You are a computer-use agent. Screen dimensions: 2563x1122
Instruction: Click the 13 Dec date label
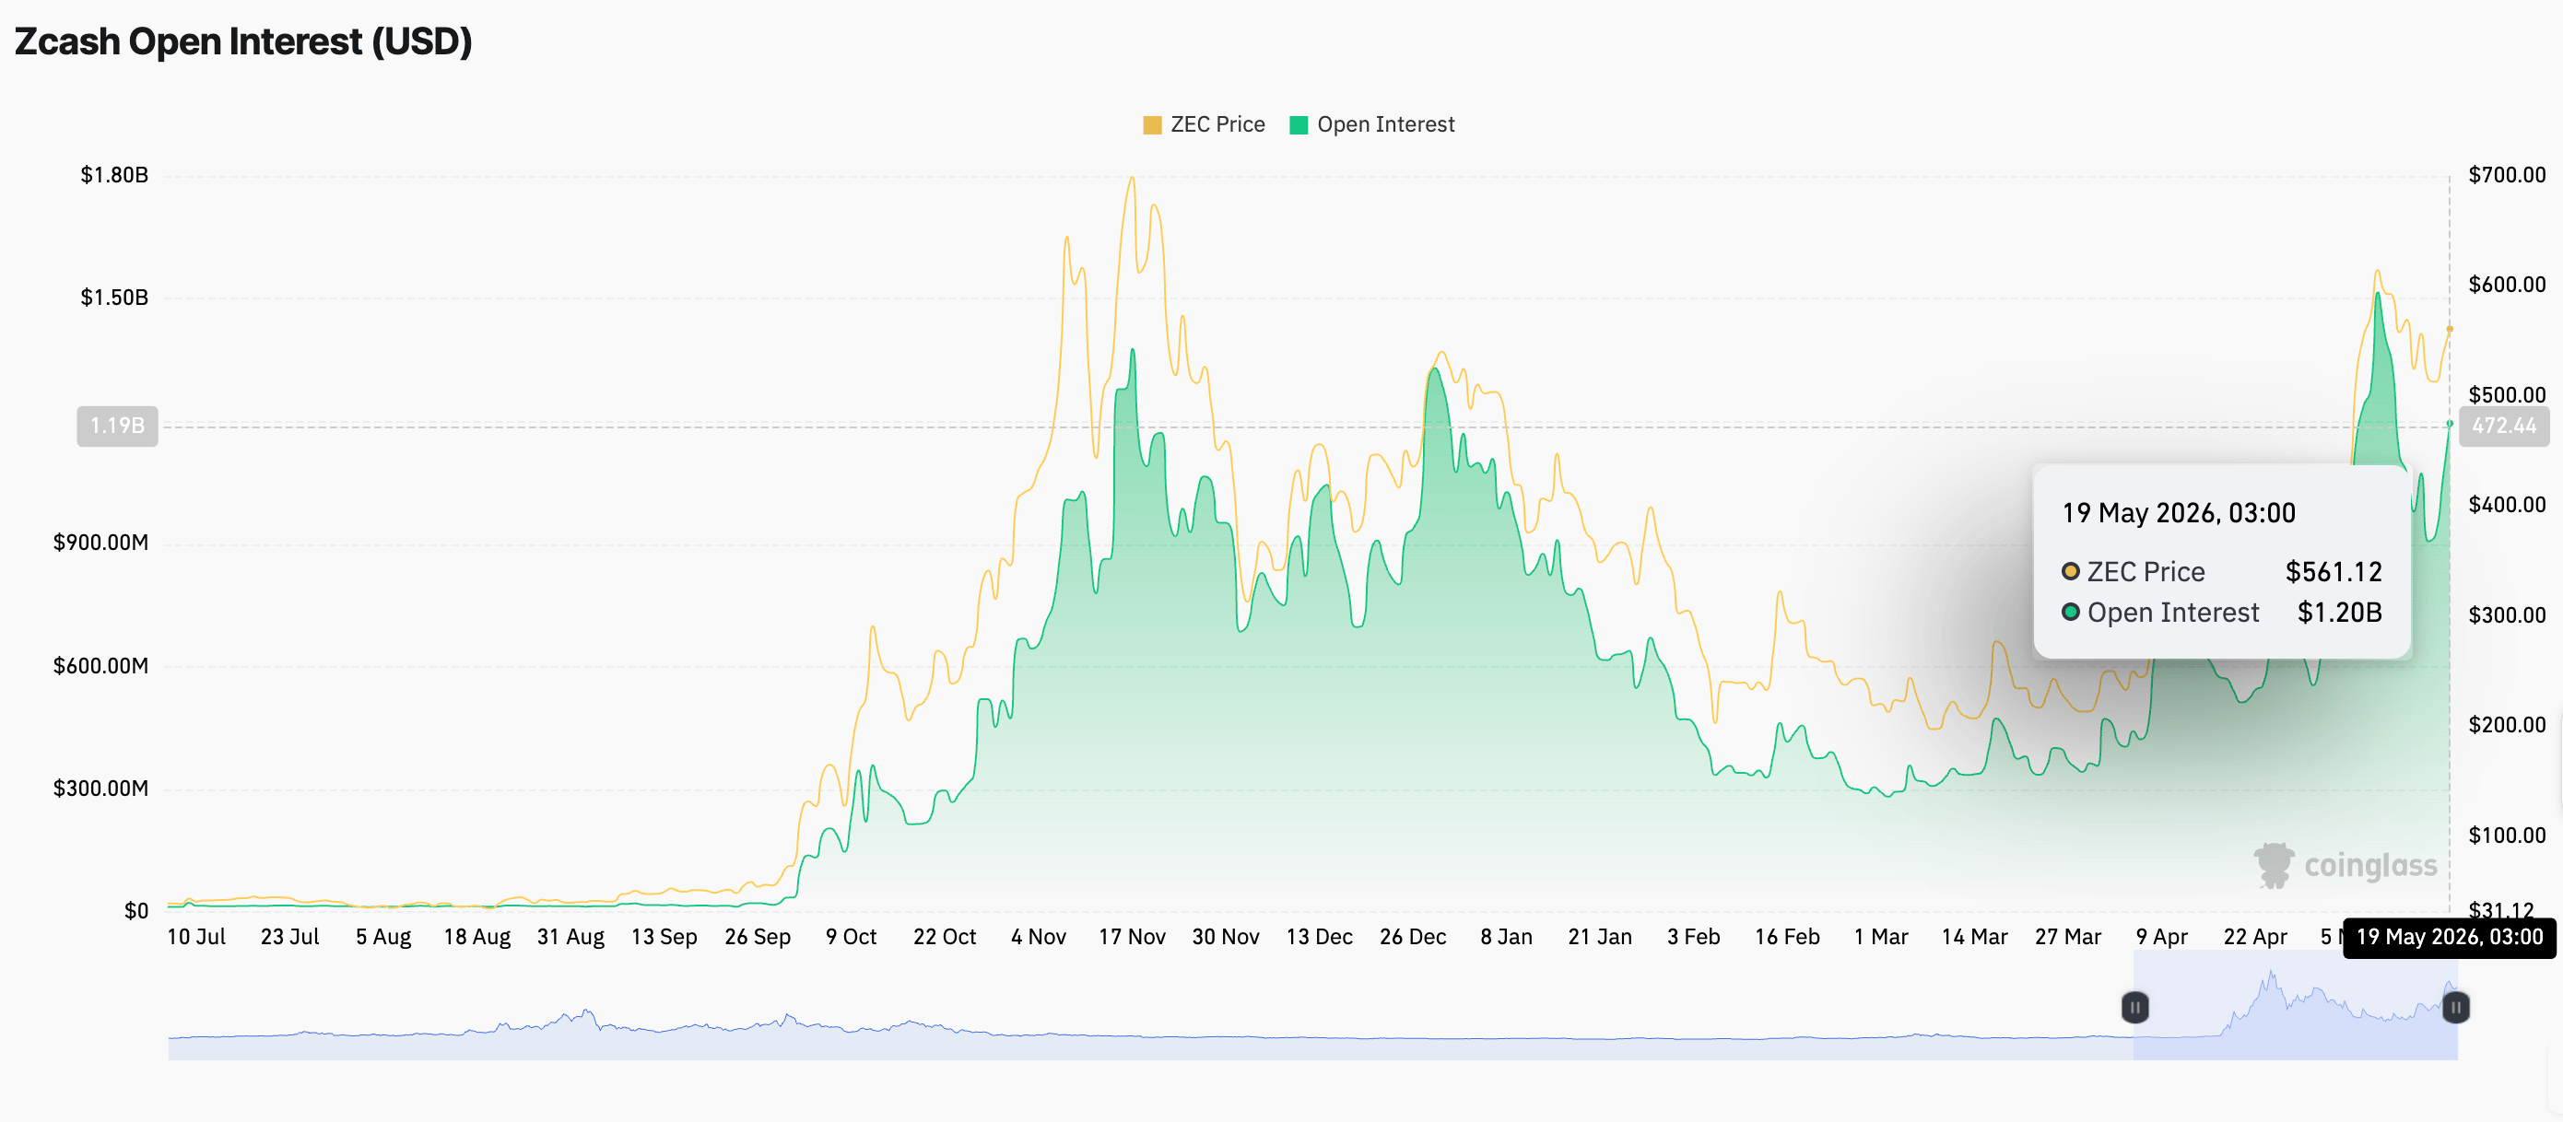coord(1318,937)
